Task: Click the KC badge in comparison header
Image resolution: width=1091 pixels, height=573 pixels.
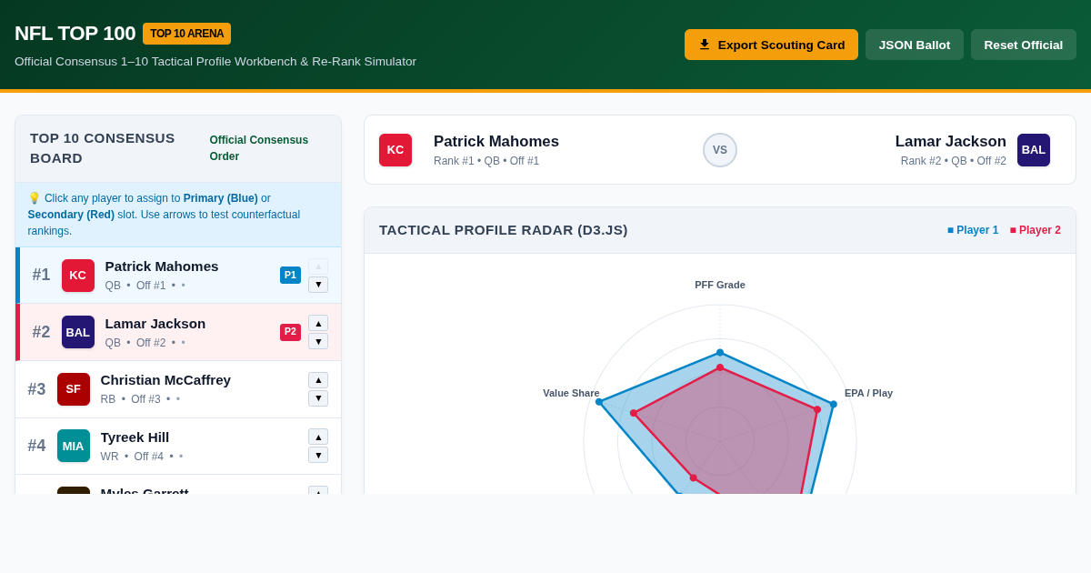Action: [395, 150]
